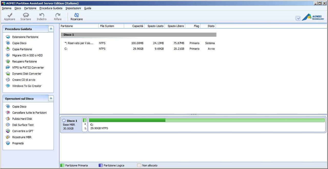Screen dimensions: 328x169
Task: Click the Recupero Partizione icon
Action: pyautogui.click(x=8, y=62)
